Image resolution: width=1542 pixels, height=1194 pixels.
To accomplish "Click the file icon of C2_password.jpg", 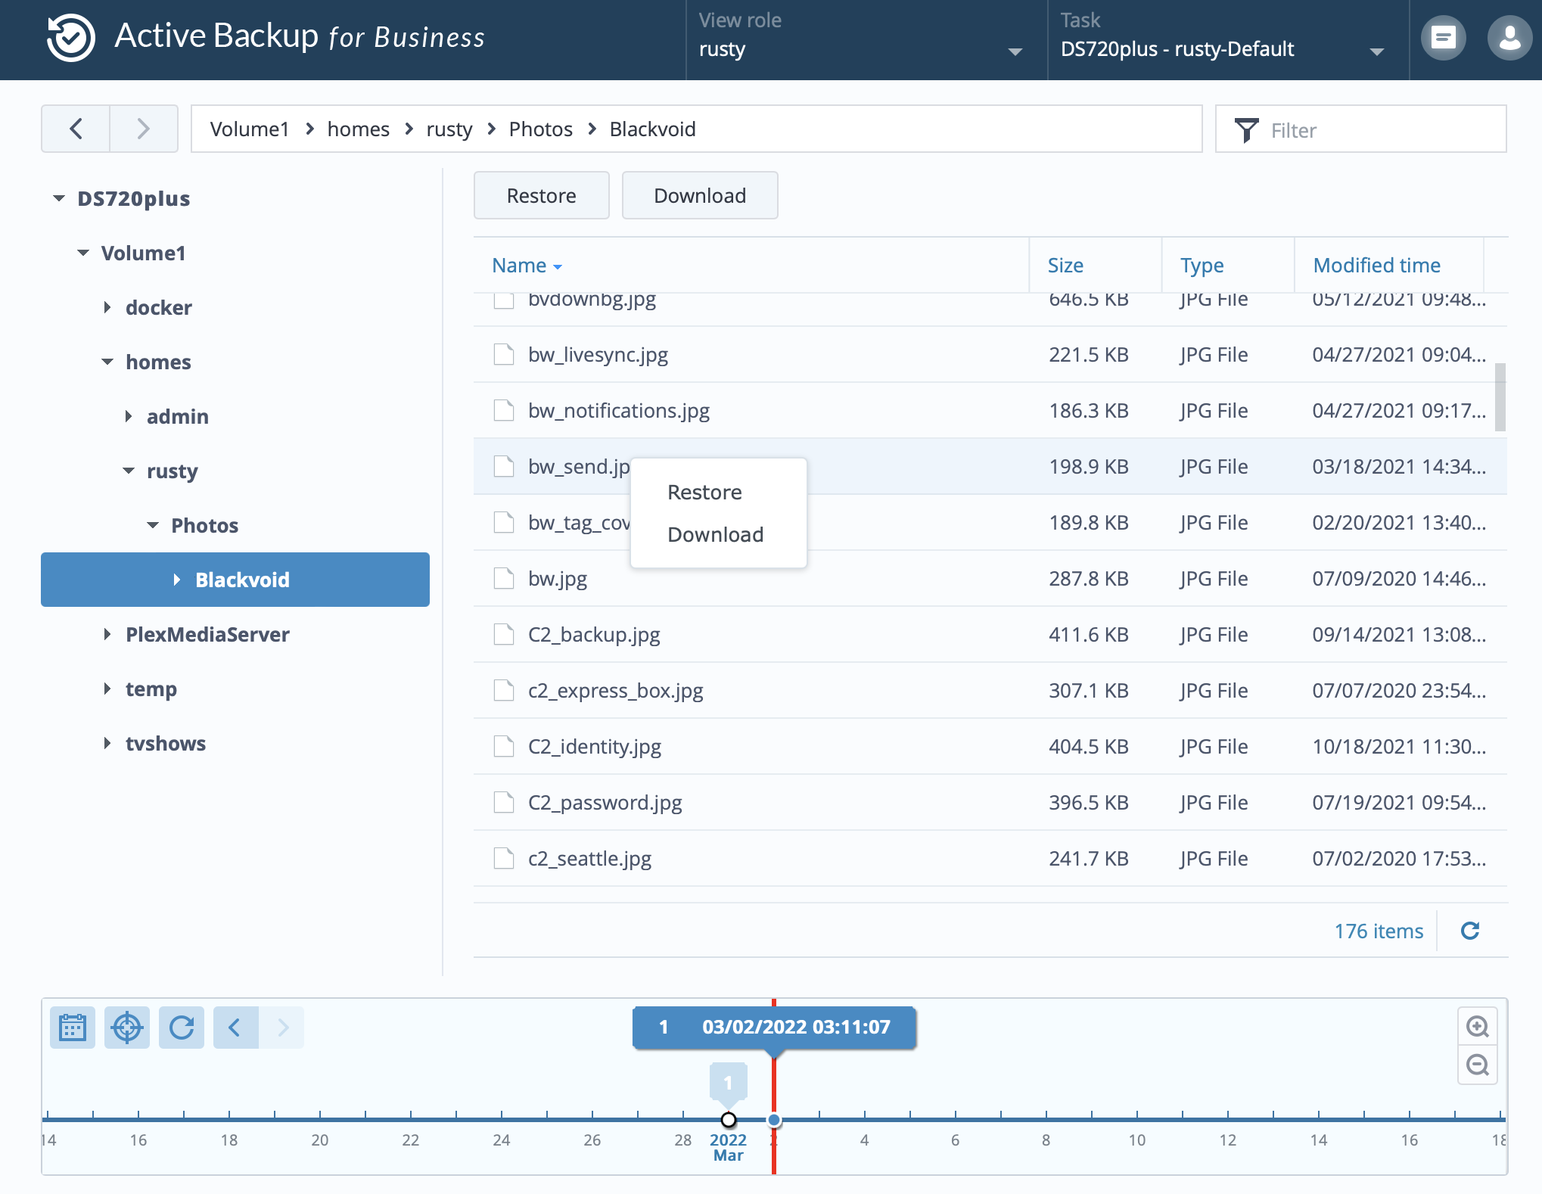I will pyautogui.click(x=504, y=802).
